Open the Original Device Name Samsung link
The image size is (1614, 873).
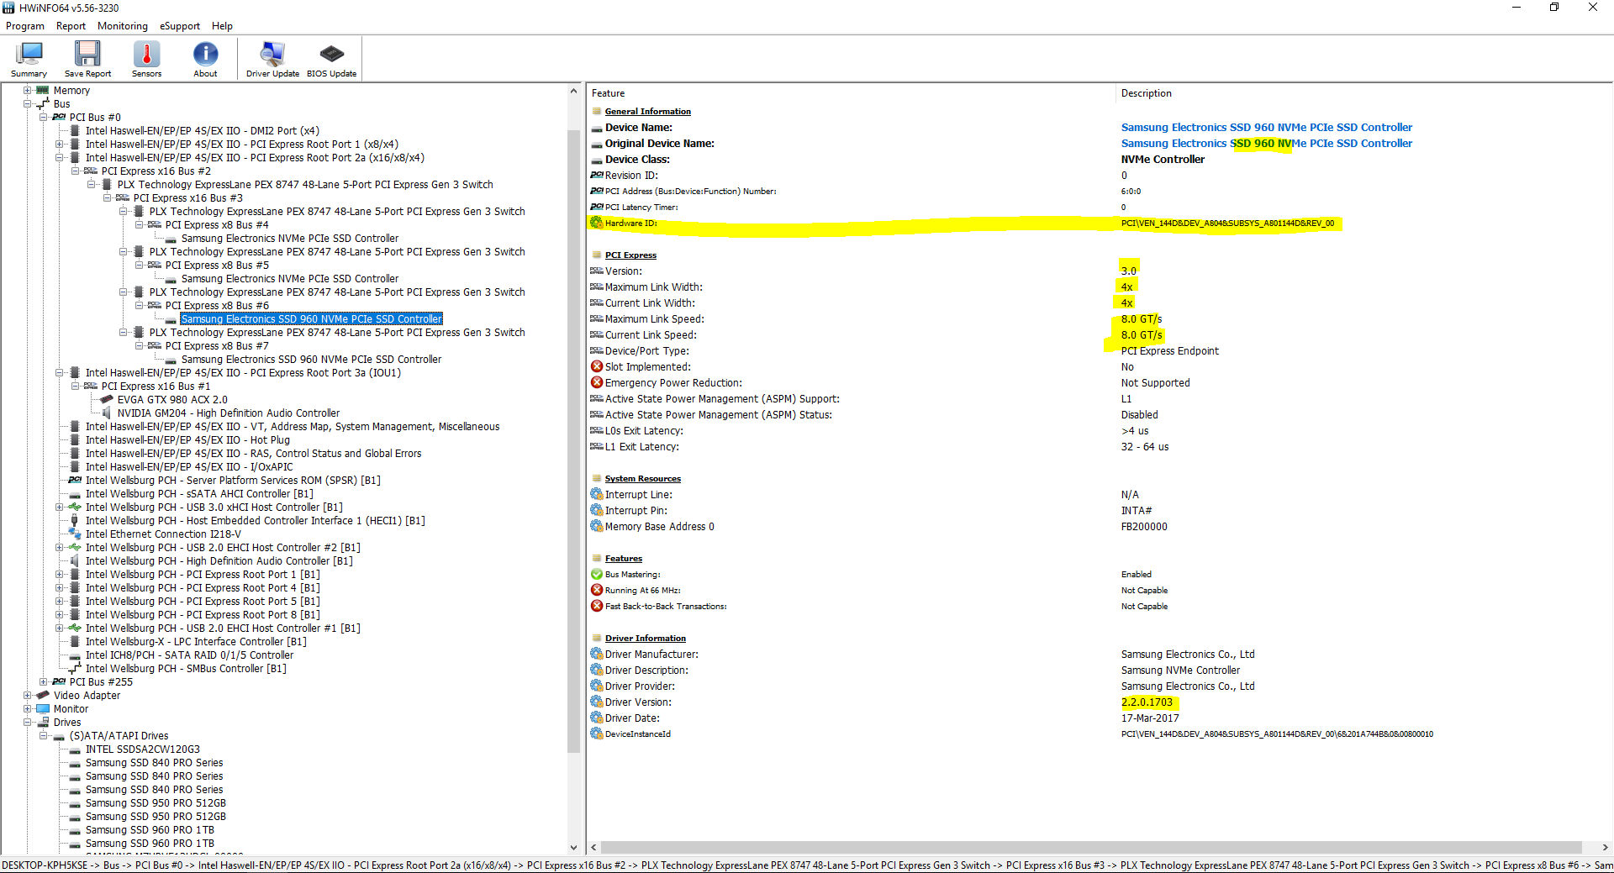click(x=1266, y=143)
